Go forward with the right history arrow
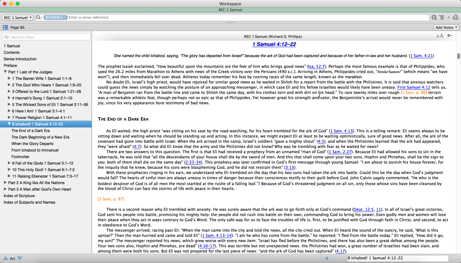The width and height of the screenshot is (461, 263). (x=334, y=258)
